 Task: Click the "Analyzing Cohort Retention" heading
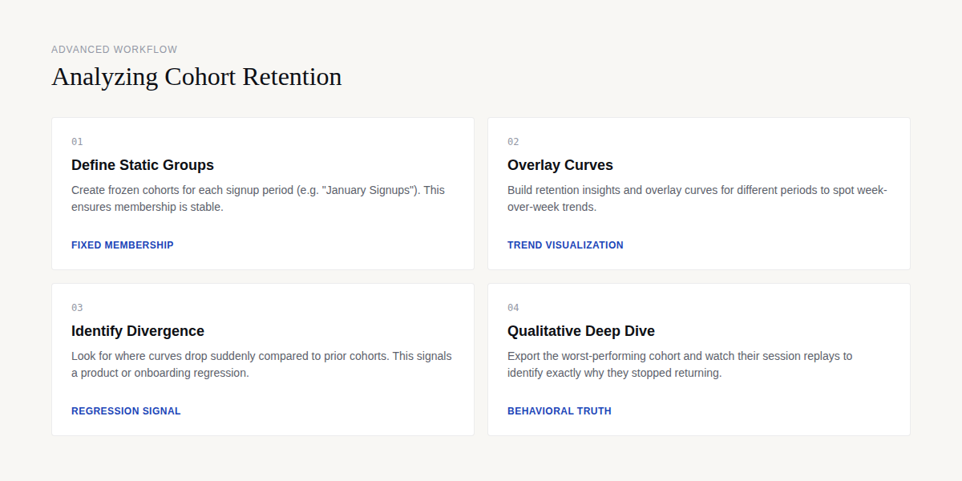196,77
